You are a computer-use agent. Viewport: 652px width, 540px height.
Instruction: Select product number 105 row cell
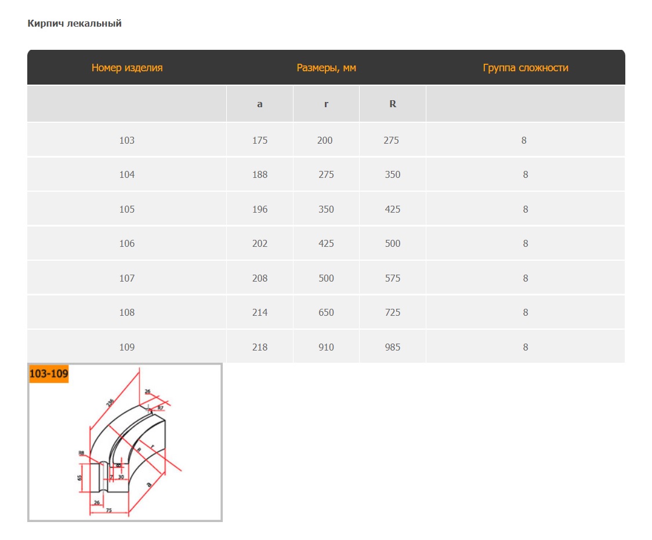coord(126,209)
